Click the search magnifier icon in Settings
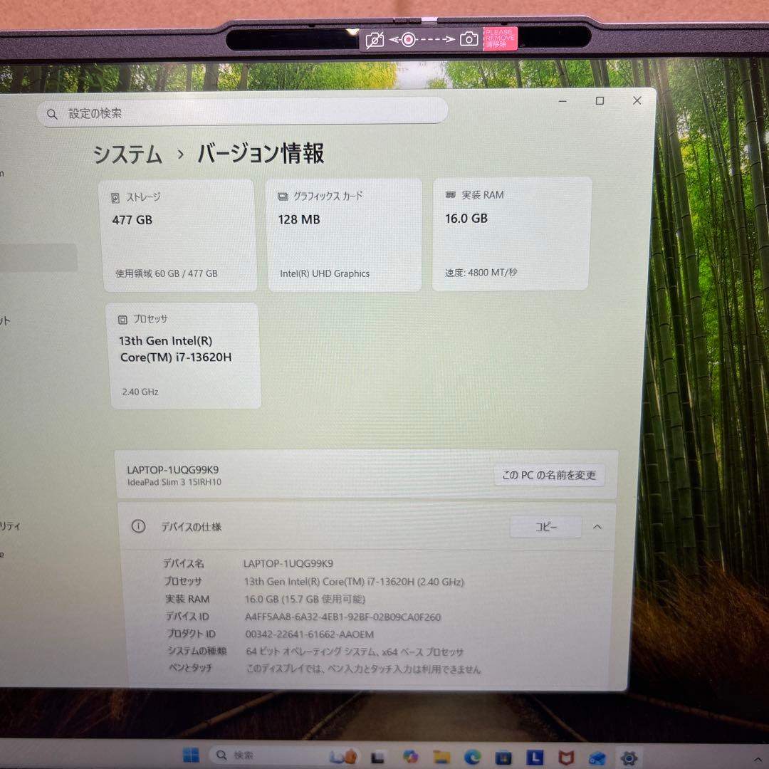 tap(52, 114)
